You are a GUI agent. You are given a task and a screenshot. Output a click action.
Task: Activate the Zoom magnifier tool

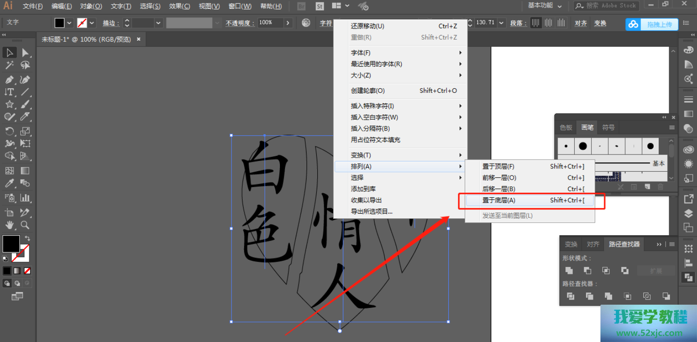[25, 225]
